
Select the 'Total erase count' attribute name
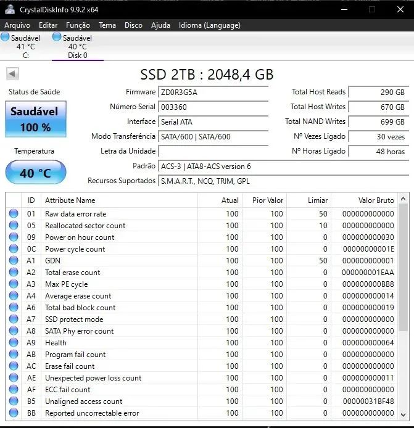73,273
